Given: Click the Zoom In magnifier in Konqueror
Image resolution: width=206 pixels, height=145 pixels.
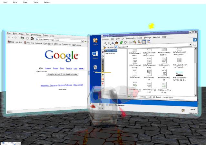Looking at the screenshot, I should coord(135,42).
